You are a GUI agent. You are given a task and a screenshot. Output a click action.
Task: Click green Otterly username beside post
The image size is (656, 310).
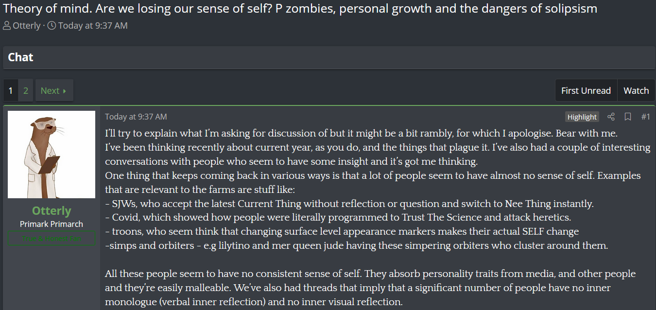point(52,211)
